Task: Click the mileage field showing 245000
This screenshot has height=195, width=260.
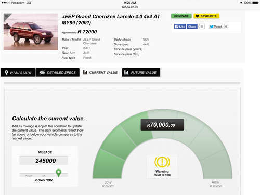Action: tap(44, 161)
